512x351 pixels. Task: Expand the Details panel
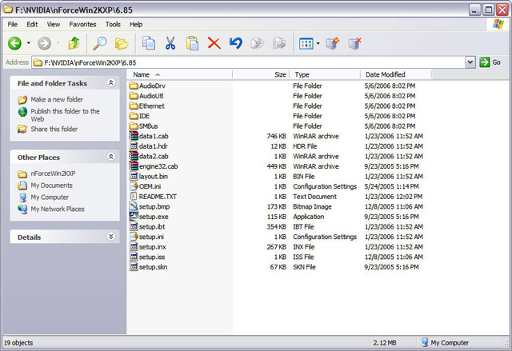click(111, 237)
